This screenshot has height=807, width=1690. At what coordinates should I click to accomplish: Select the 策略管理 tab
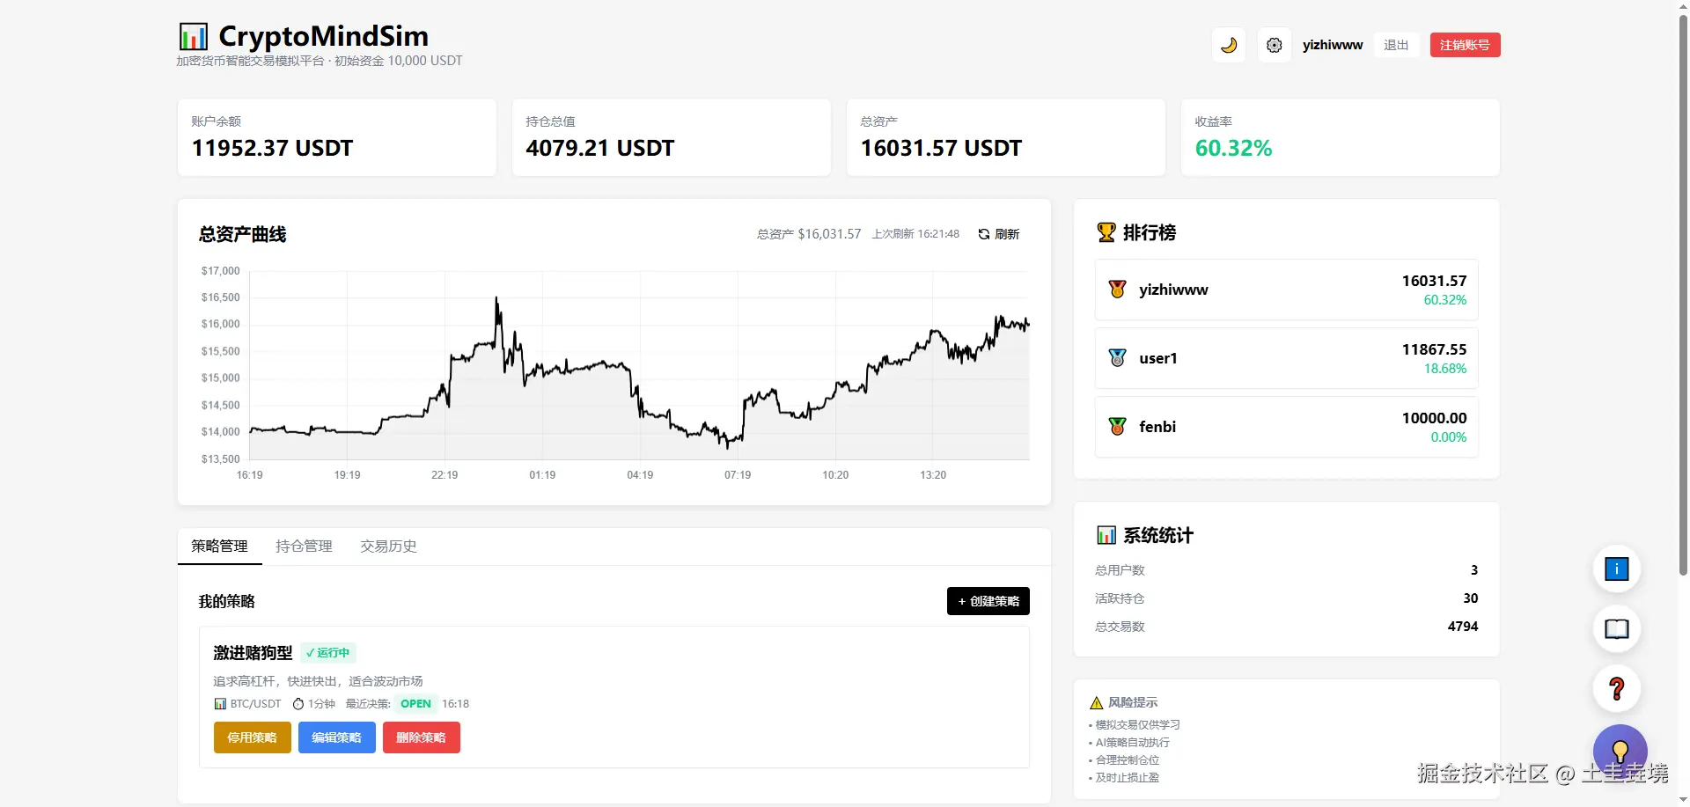coord(219,547)
